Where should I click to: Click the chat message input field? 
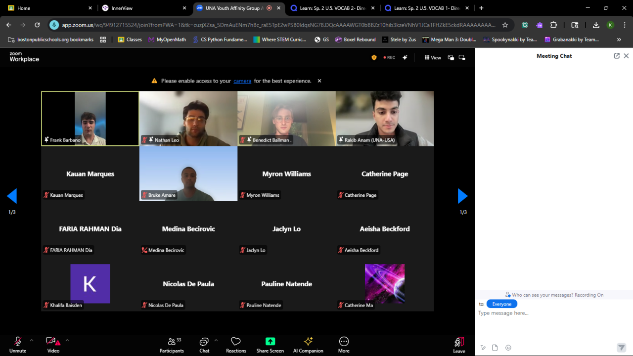pyautogui.click(x=554, y=313)
